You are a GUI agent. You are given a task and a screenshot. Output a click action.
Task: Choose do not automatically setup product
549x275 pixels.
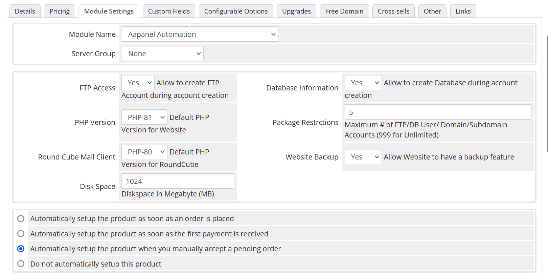[x=21, y=264]
